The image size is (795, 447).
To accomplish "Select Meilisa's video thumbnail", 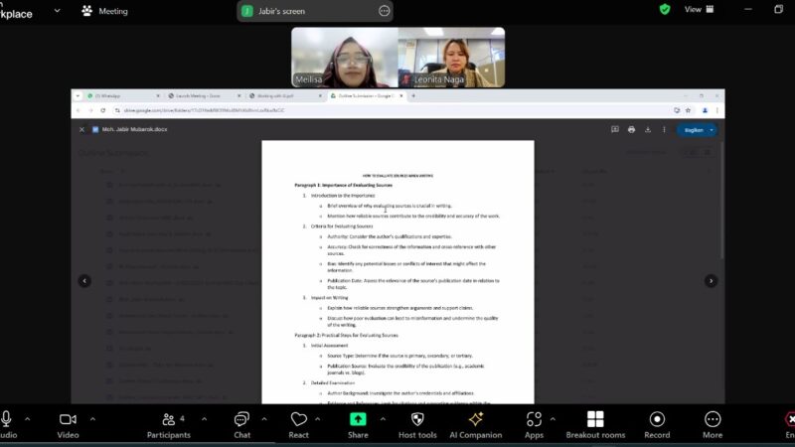I will coord(344,57).
